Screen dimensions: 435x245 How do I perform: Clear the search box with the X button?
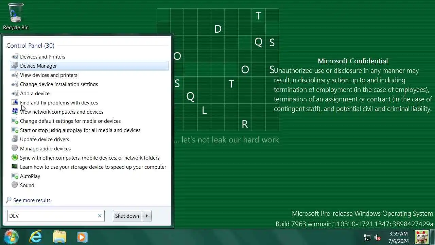pos(100,216)
